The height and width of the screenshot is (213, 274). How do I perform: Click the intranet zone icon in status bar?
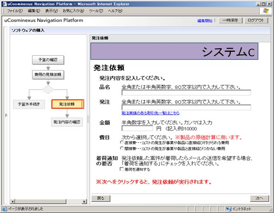click(228, 209)
